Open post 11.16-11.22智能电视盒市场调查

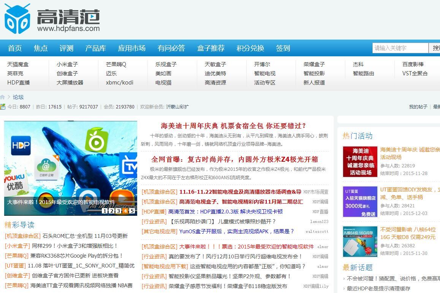240,192
